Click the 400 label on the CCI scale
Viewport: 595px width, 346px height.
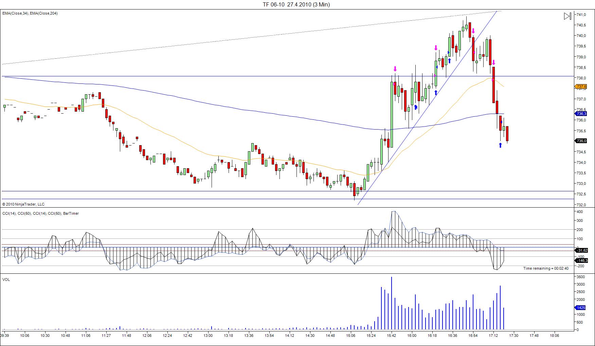click(580, 212)
